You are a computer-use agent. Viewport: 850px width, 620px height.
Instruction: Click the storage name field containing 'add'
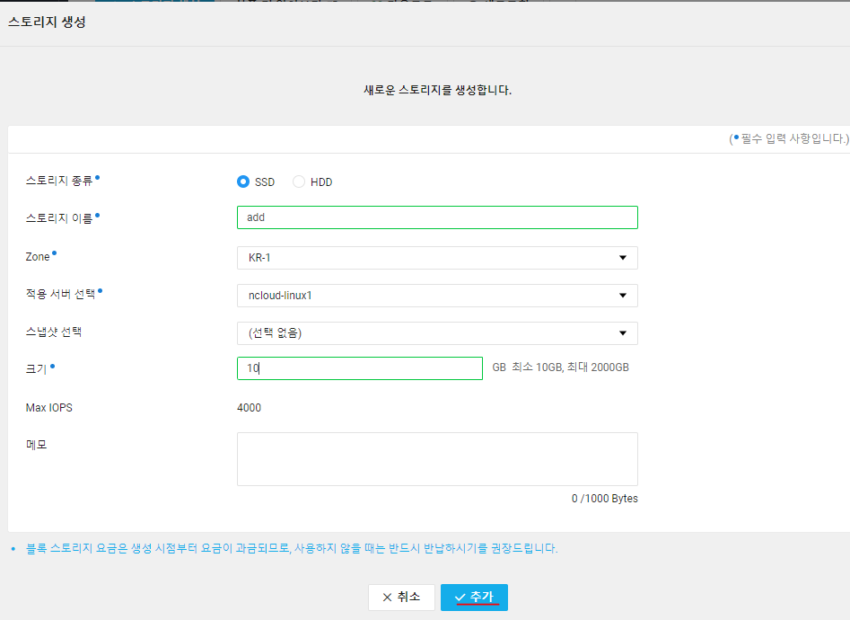437,217
